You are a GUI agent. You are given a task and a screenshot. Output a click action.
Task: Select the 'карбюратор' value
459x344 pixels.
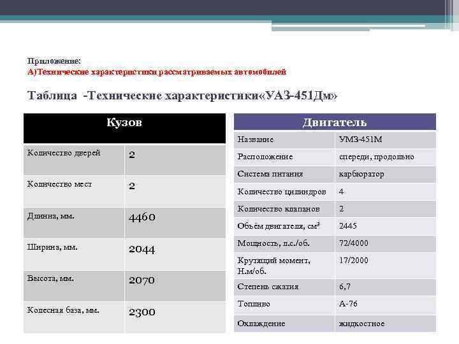(x=361, y=175)
